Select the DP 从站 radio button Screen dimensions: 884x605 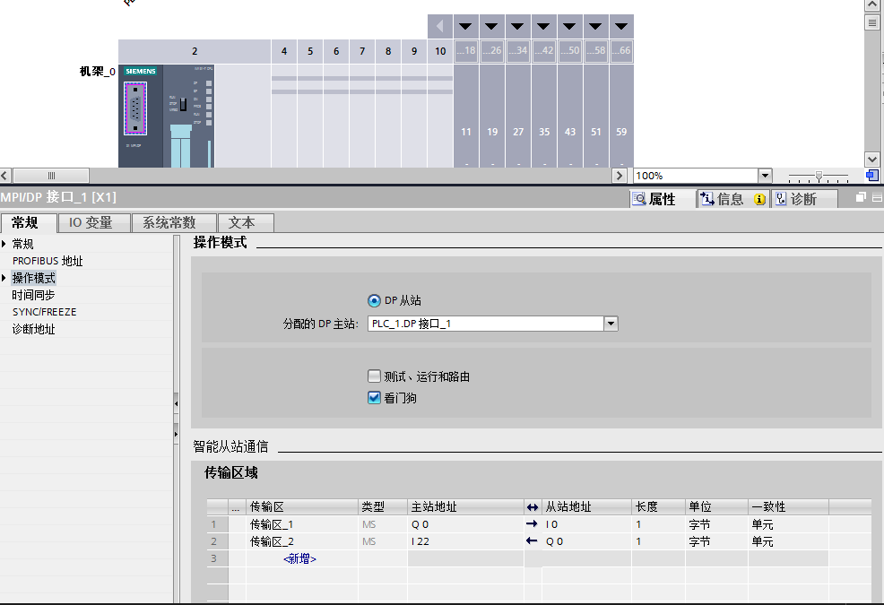click(x=374, y=300)
